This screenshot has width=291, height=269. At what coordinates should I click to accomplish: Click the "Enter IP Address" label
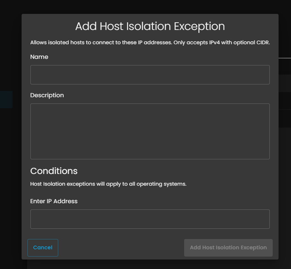54,201
